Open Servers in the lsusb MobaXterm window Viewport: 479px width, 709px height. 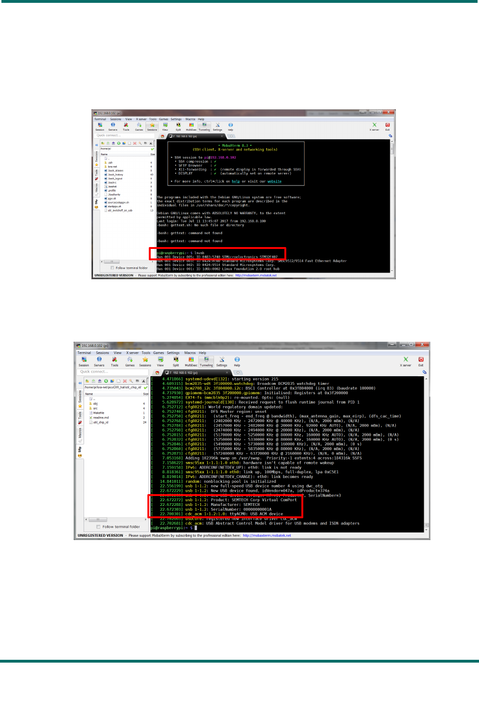[113, 126]
